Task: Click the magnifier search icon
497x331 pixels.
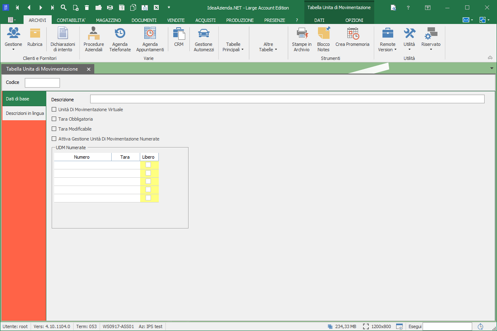Action: point(64,7)
